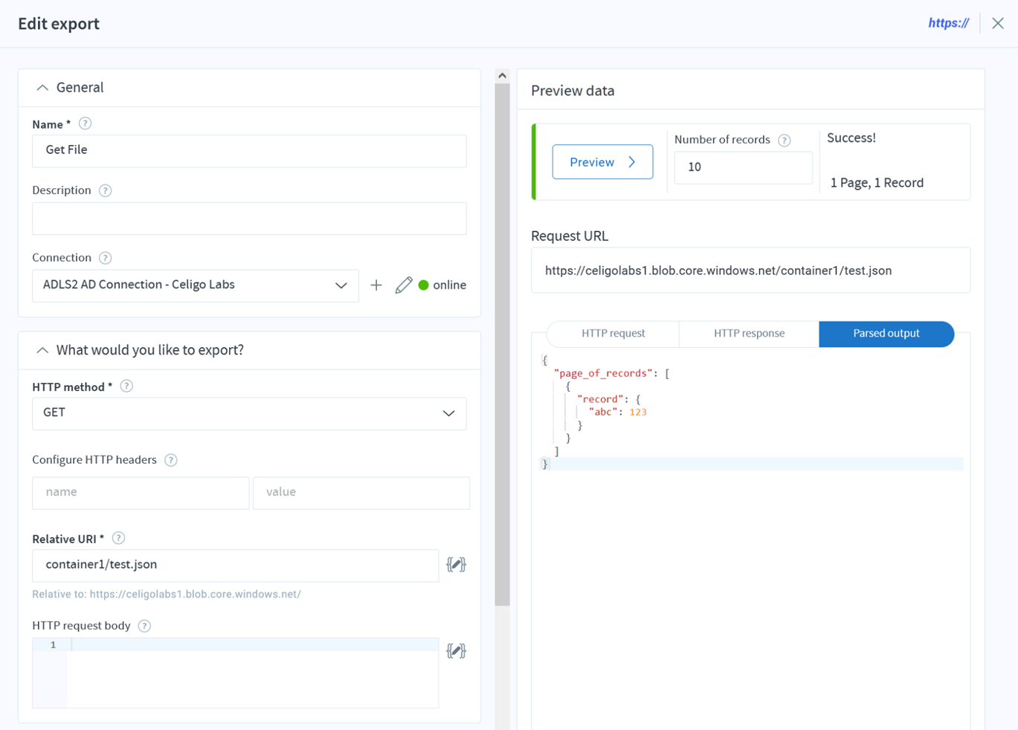
Task: Click the "Success!" status text
Action: click(x=851, y=138)
